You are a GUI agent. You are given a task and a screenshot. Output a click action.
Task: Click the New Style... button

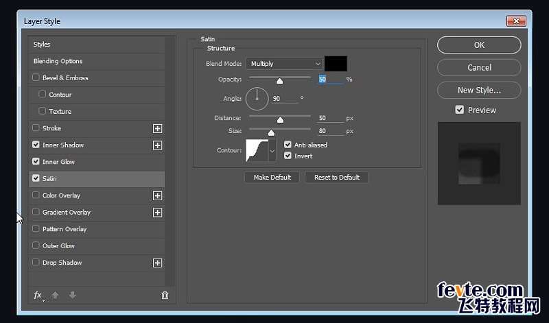(479, 91)
